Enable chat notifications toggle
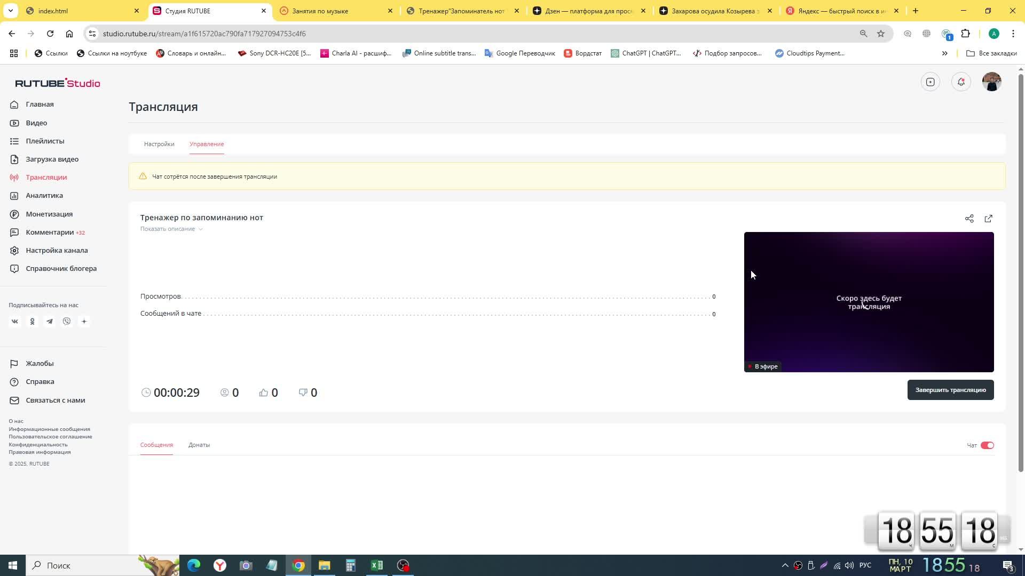Screen dimensions: 1025x576 987,444
